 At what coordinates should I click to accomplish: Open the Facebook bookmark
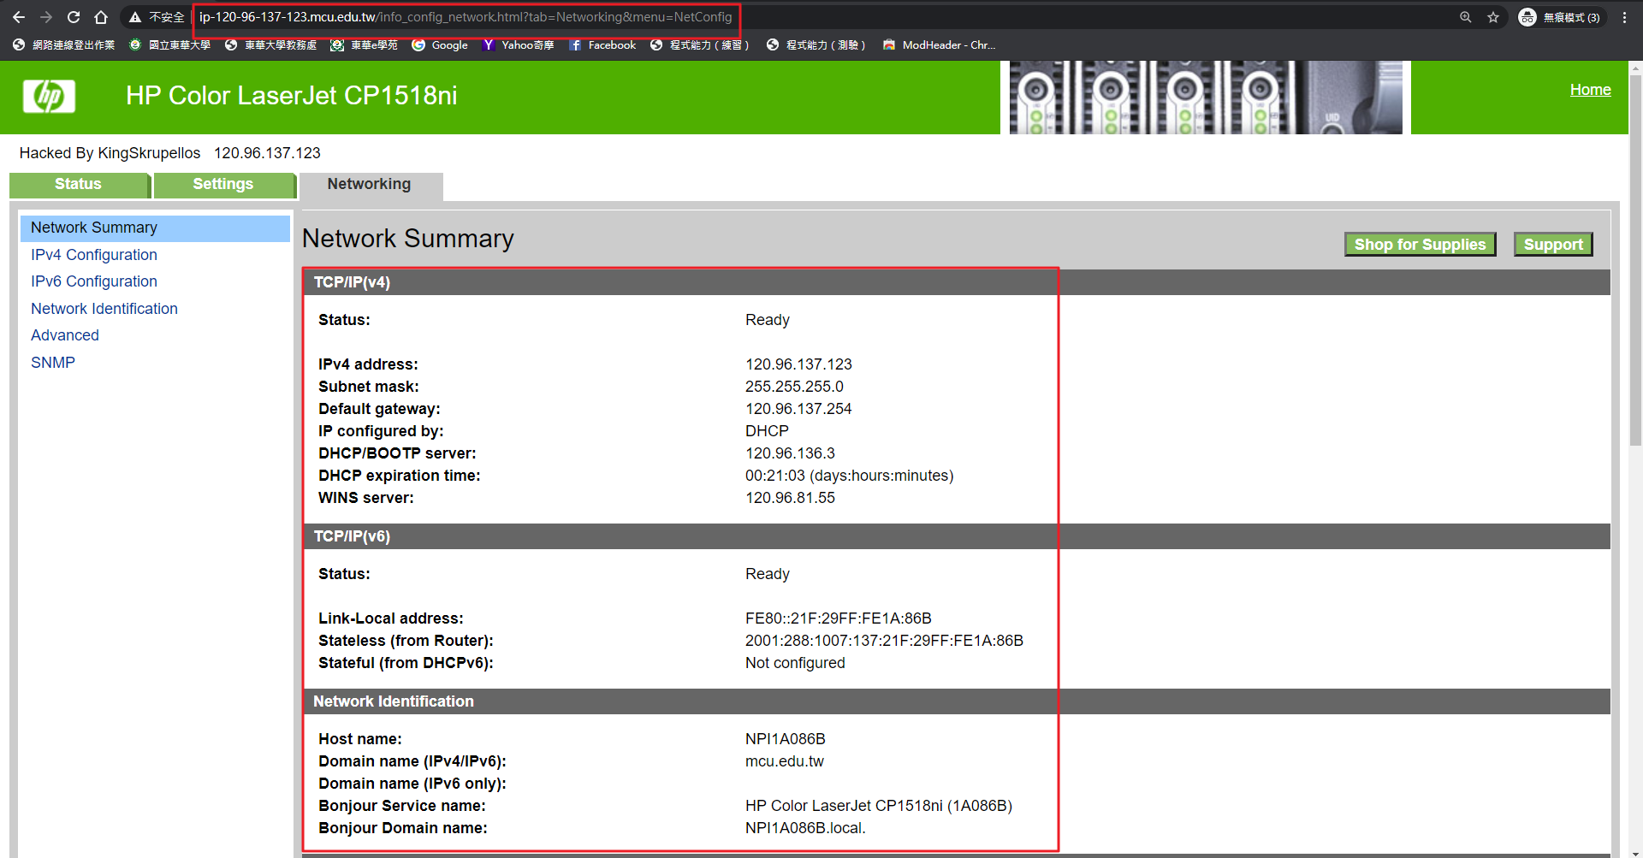tap(602, 44)
